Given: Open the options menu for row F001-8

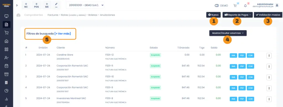Looking at the screenshot, I should pos(269,99).
